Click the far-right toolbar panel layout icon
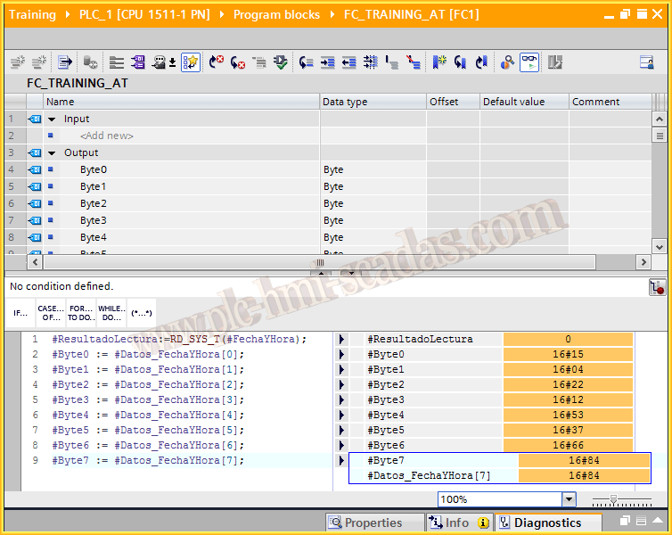 (646, 62)
